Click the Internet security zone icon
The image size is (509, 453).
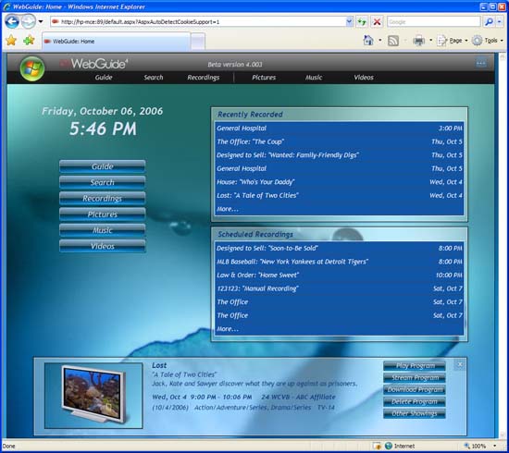click(x=389, y=446)
